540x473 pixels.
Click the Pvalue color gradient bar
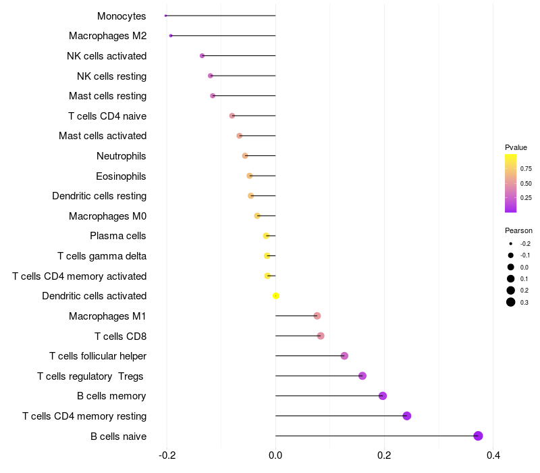click(x=510, y=183)
